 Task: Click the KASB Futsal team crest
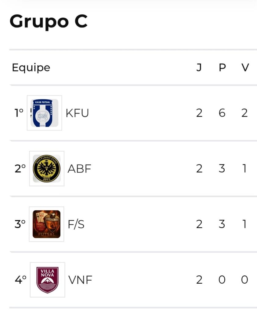click(x=44, y=113)
